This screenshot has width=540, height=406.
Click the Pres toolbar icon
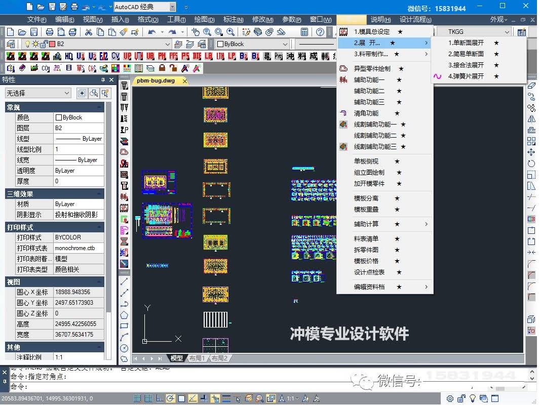tap(279, 56)
